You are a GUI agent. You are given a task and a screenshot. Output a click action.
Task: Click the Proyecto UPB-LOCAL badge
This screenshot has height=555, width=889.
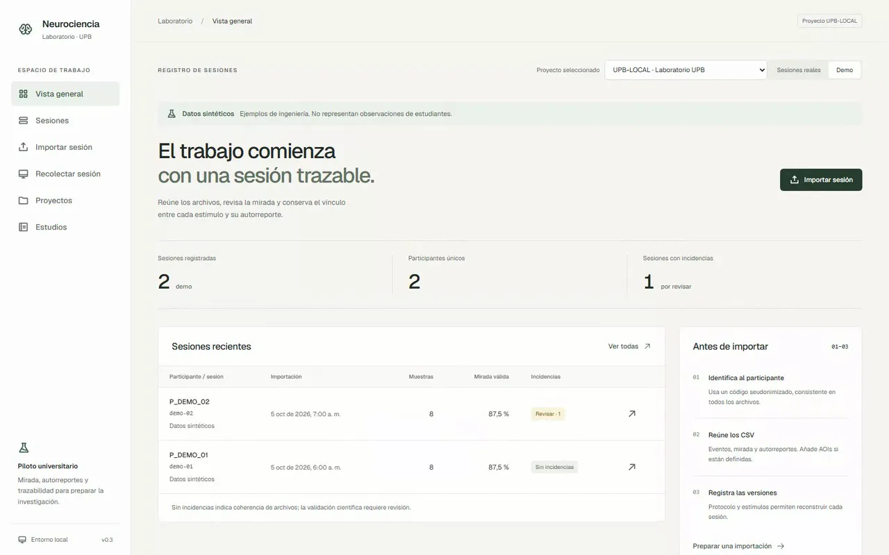[829, 21]
